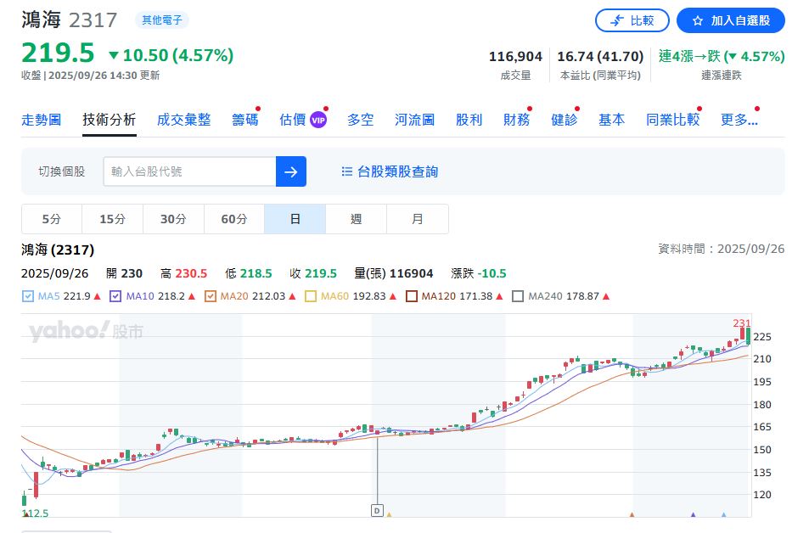The image size is (809, 533).
Task: Click the 收盤 2025/09/26 14:30 更新 timestamp
Action: pos(90,76)
